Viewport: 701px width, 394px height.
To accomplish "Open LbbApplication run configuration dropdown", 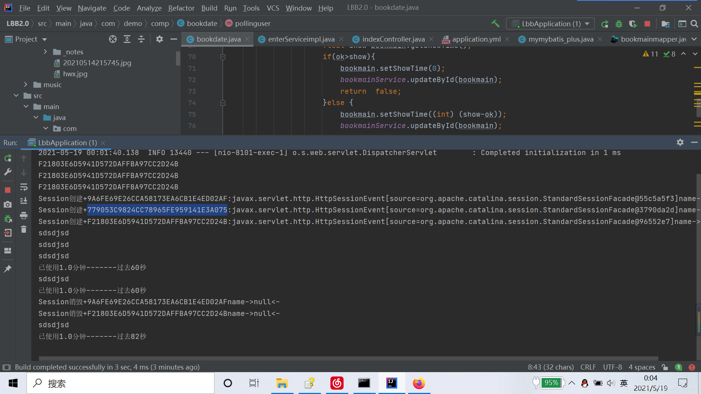I will [x=550, y=24].
